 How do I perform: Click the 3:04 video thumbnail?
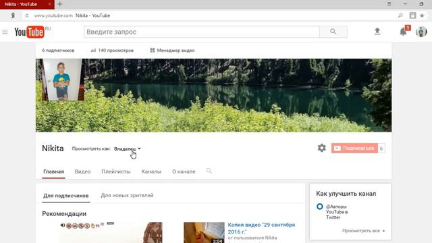coord(204,232)
